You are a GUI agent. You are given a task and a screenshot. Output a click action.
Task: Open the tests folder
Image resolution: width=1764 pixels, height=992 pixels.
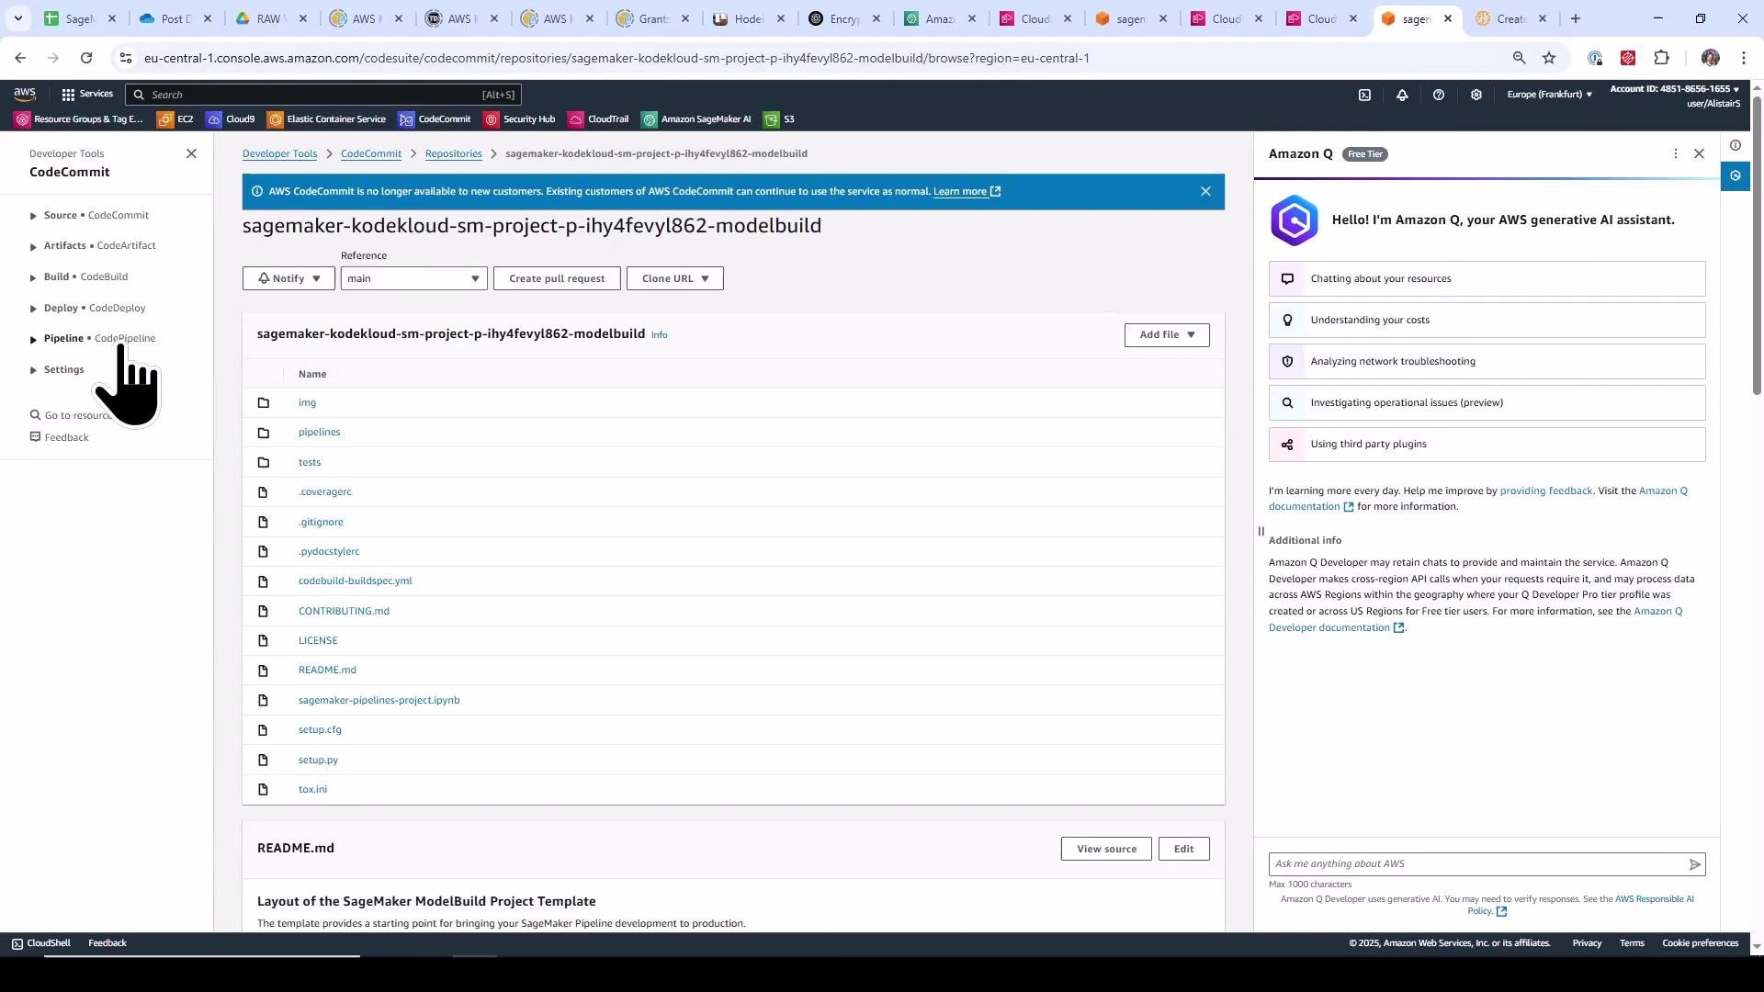pyautogui.click(x=309, y=462)
